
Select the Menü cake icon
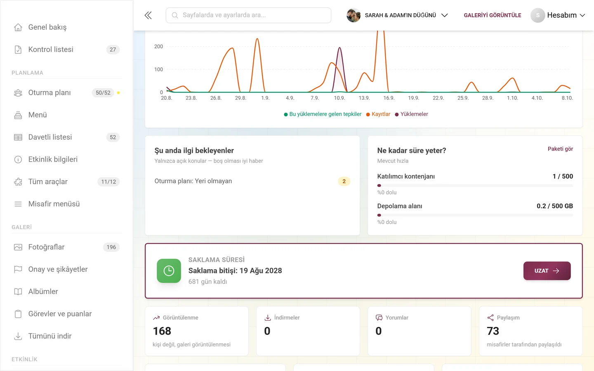pos(18,115)
